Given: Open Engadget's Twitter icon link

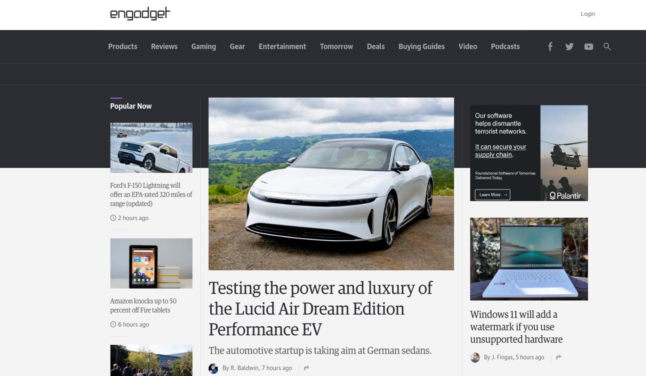Looking at the screenshot, I should pos(569,47).
